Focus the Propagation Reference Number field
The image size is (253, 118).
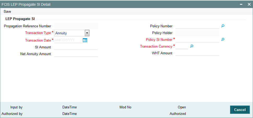coord(76,26)
